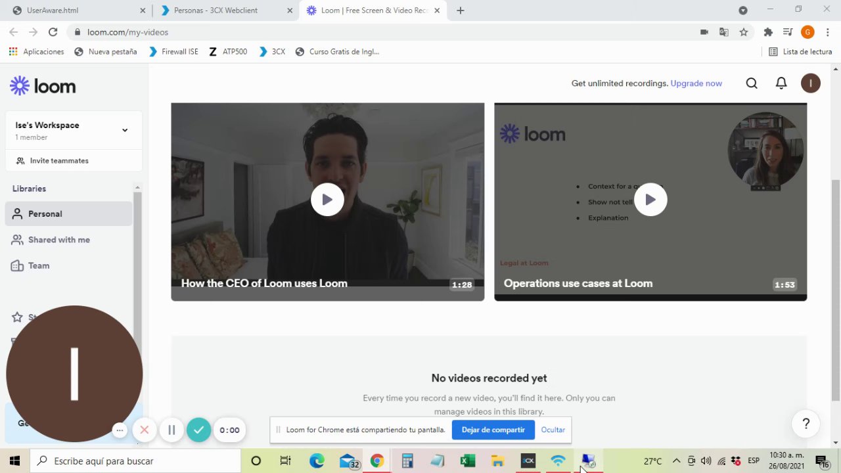
Task: Open media control icon in toolbar
Action: pyautogui.click(x=788, y=32)
